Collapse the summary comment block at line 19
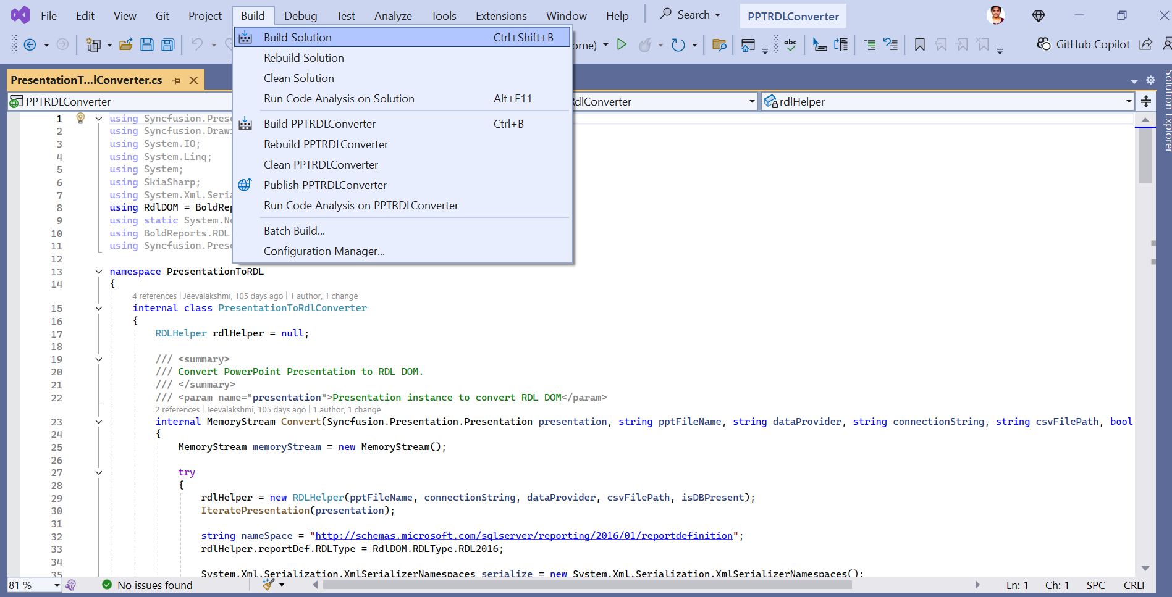Viewport: 1172px width, 597px height. [x=99, y=359]
